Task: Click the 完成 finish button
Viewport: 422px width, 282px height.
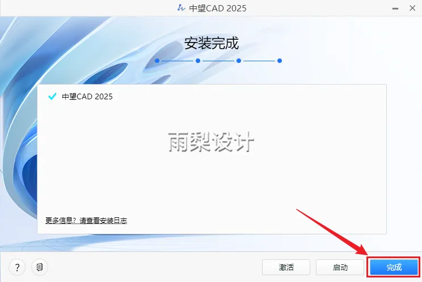Action: pyautogui.click(x=394, y=267)
